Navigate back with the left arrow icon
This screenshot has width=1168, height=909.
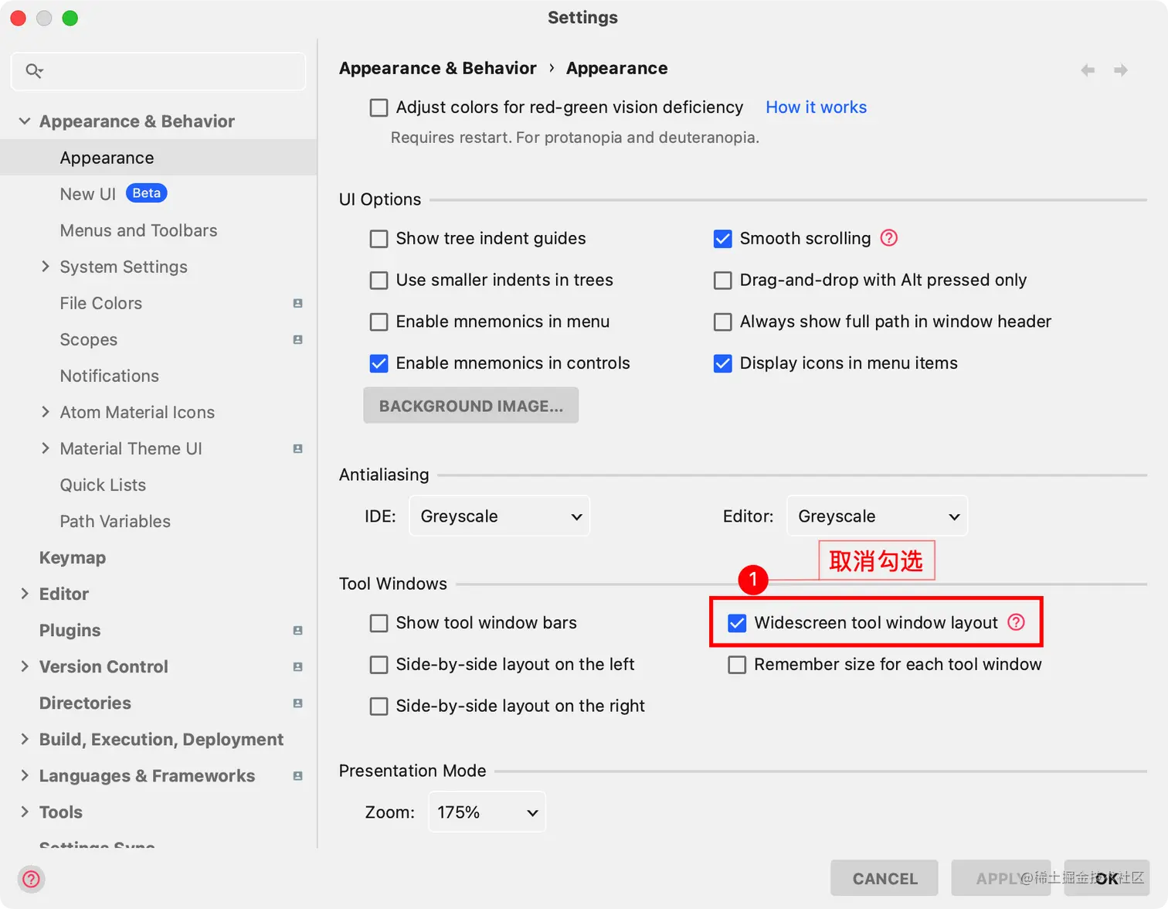[x=1088, y=70]
